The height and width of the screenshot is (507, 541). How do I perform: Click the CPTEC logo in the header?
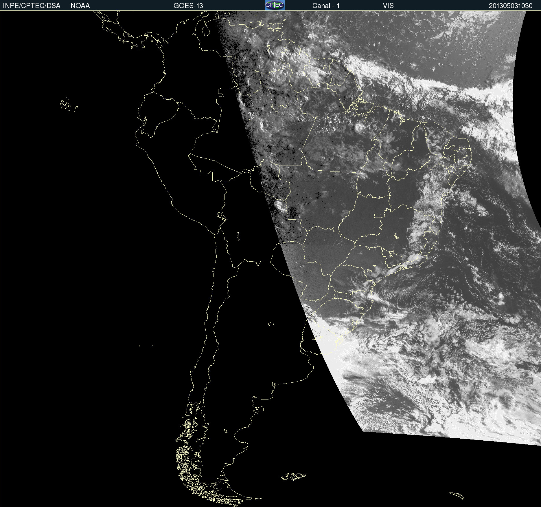pyautogui.click(x=275, y=5)
